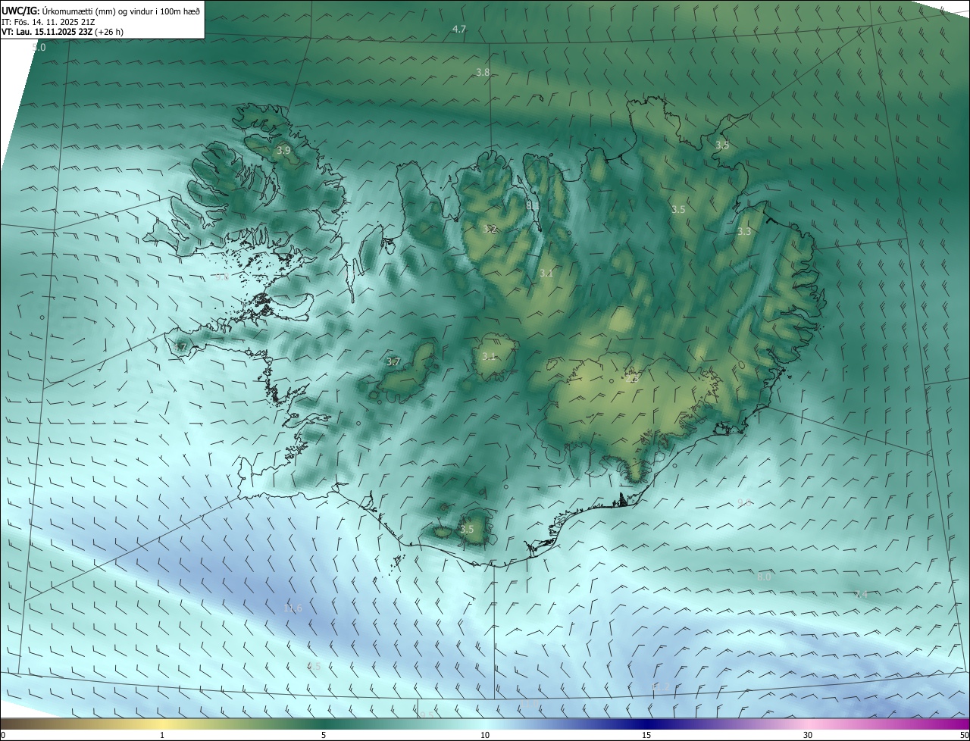Click the 3.3 value label on the map
970x741 pixels.
pos(744,232)
